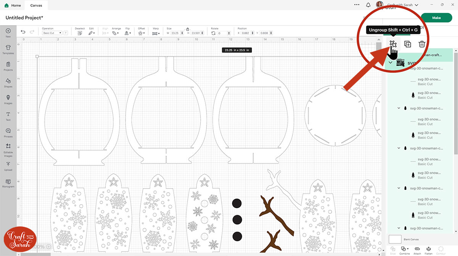Viewport: 458px width, 256px height.
Task: Click the Undo arrow
Action: (x=23, y=32)
